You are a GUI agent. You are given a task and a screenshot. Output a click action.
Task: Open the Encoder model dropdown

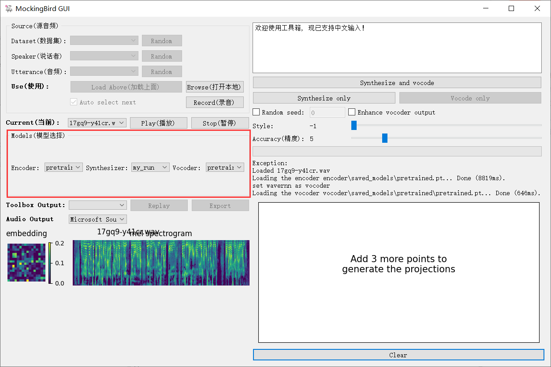click(x=63, y=167)
